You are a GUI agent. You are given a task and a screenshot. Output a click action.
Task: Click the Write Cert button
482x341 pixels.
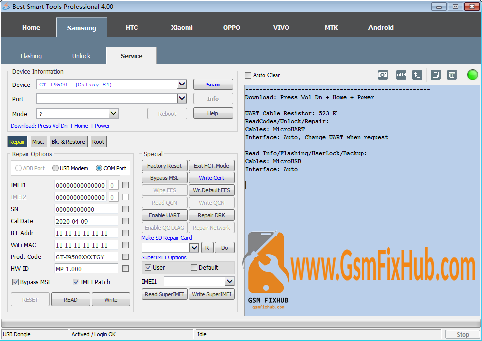211,178
